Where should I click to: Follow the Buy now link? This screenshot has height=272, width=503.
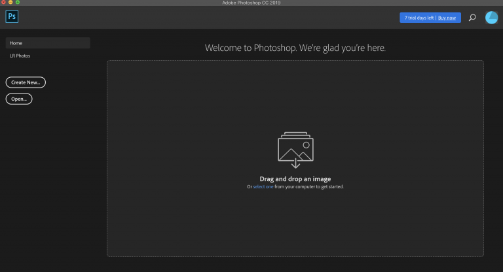[x=447, y=18]
